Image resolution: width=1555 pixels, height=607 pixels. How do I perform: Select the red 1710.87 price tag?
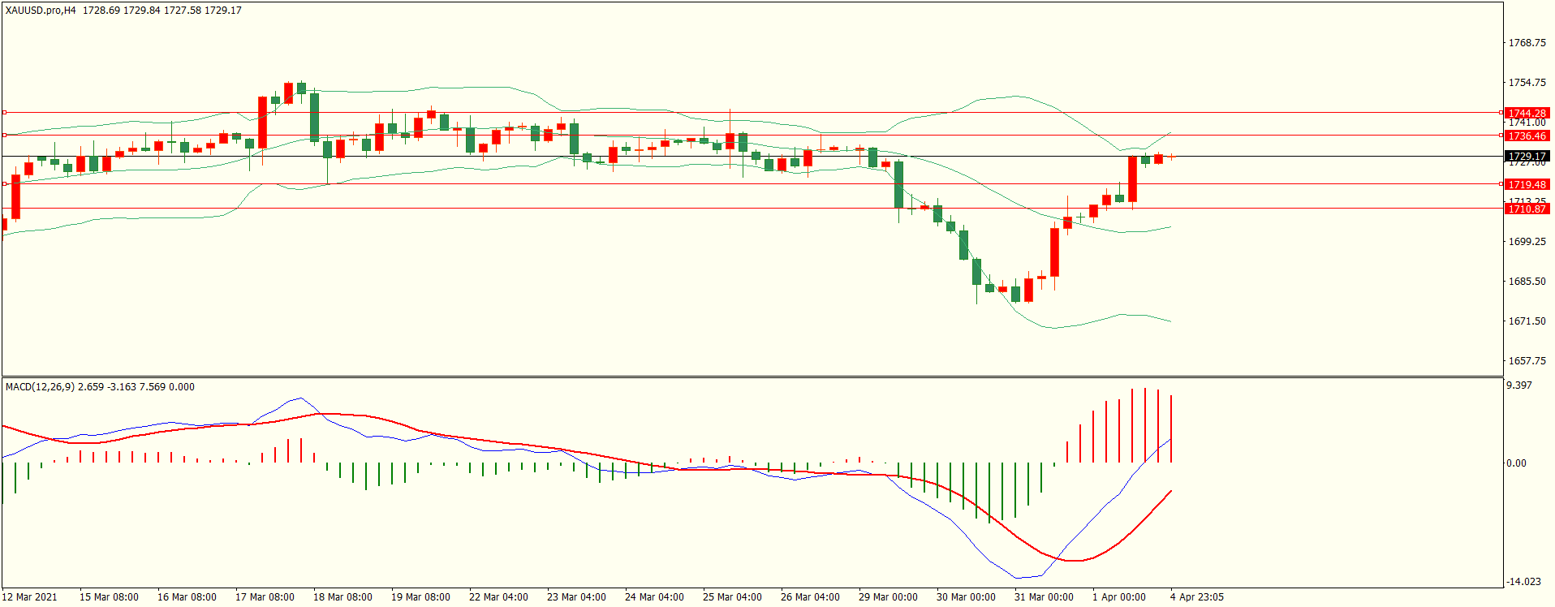click(1527, 209)
